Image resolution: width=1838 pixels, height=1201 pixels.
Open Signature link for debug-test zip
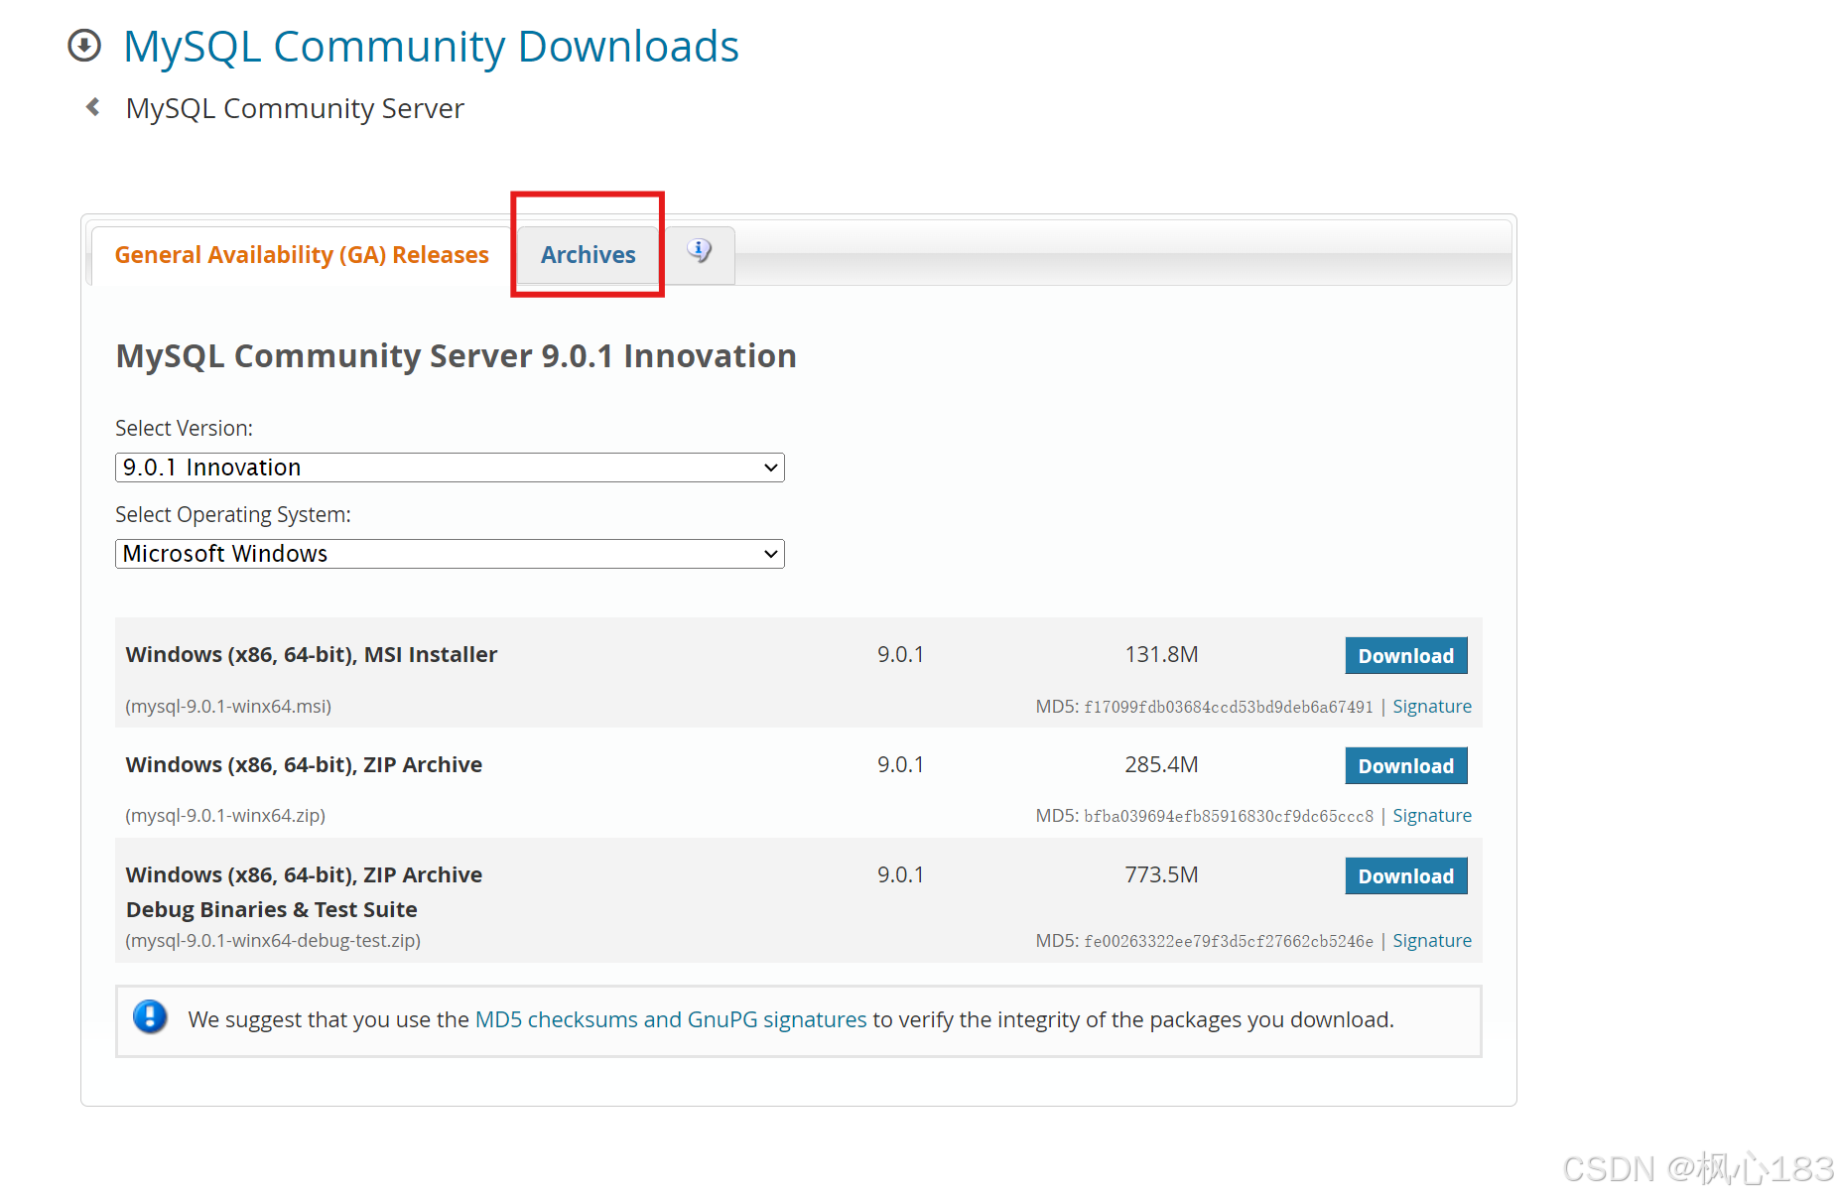coord(1431,941)
